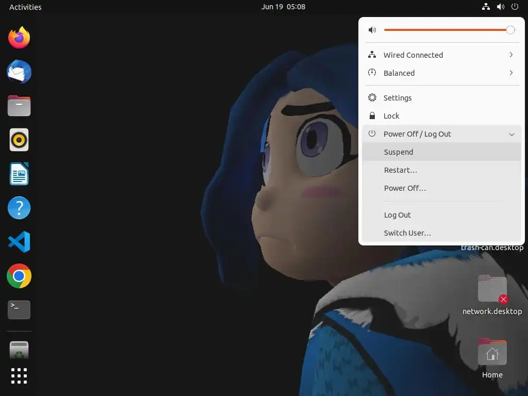
Task: Click the trash-can.desktop label on desktop
Action: [x=492, y=247]
